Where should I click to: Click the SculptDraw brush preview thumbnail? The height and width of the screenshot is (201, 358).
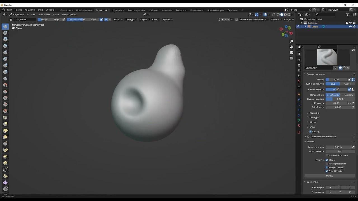click(x=327, y=57)
